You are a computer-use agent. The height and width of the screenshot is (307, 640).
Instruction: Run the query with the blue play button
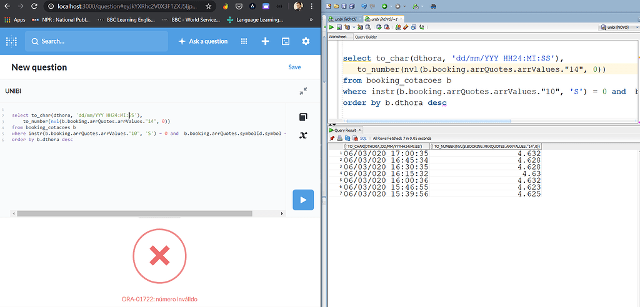pos(302,200)
